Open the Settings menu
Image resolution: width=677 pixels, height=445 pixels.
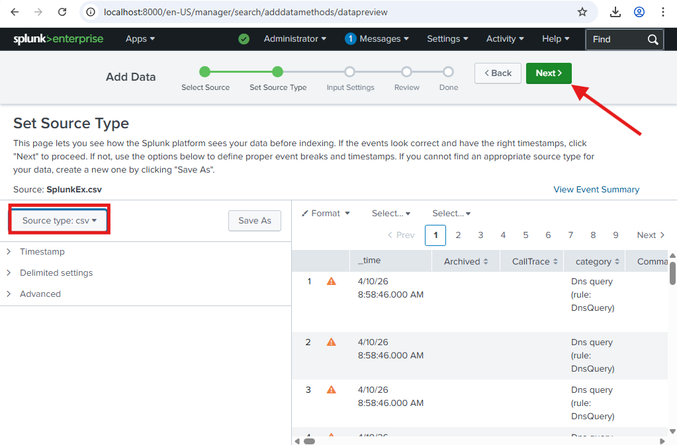[447, 39]
